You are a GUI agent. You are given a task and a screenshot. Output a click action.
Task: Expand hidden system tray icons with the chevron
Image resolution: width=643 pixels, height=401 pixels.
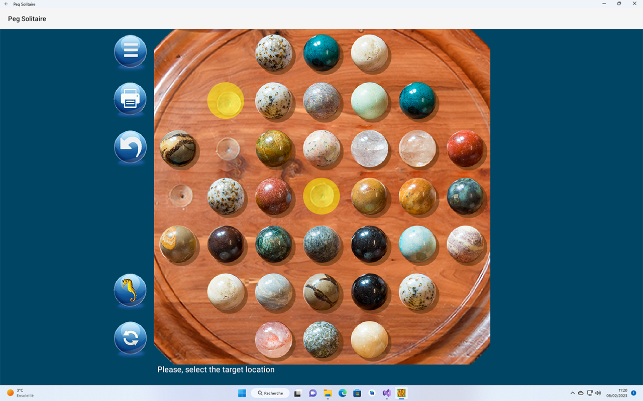(x=572, y=393)
